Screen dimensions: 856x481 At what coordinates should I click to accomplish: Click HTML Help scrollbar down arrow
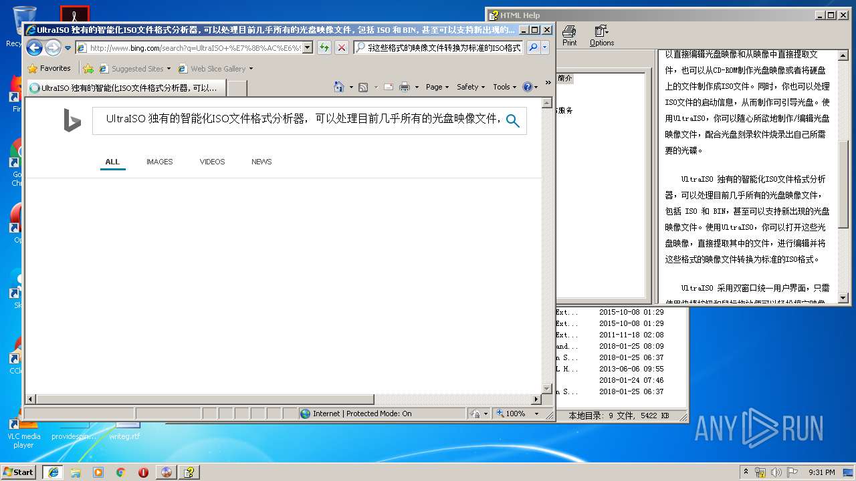(843, 298)
